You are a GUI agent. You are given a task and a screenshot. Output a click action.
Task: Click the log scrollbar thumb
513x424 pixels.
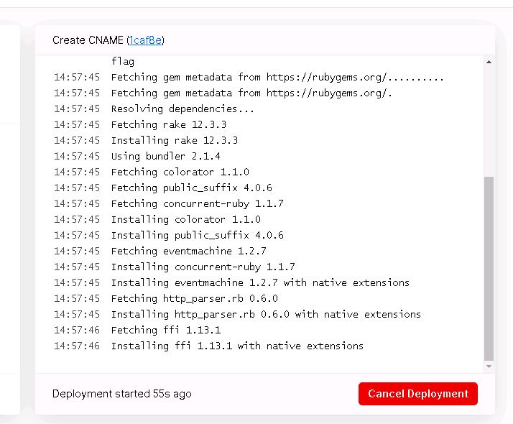(x=489, y=269)
